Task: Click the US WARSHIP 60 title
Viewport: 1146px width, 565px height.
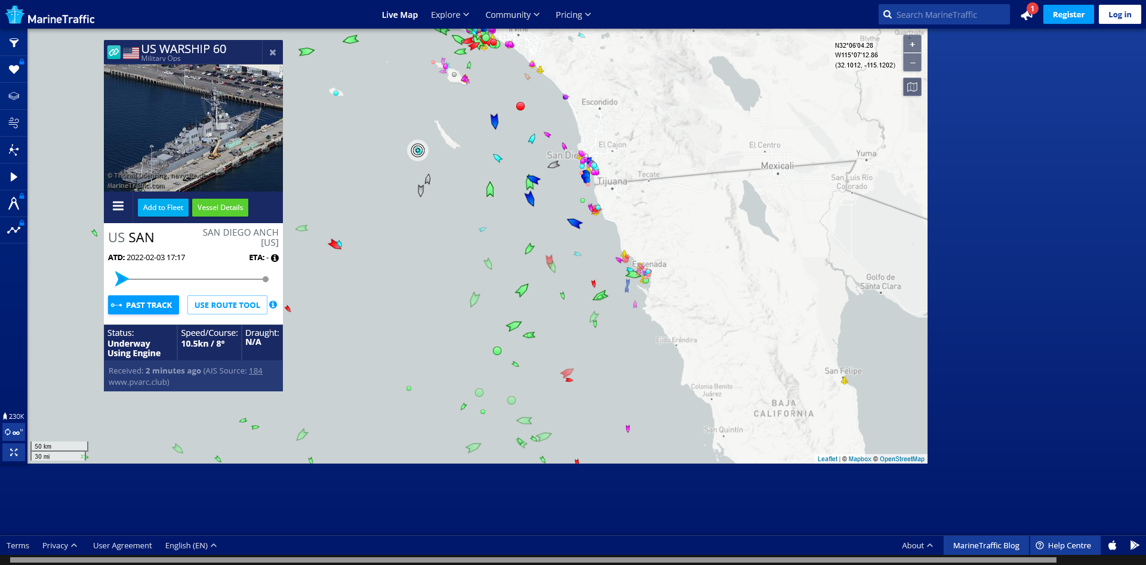Action: [x=184, y=49]
